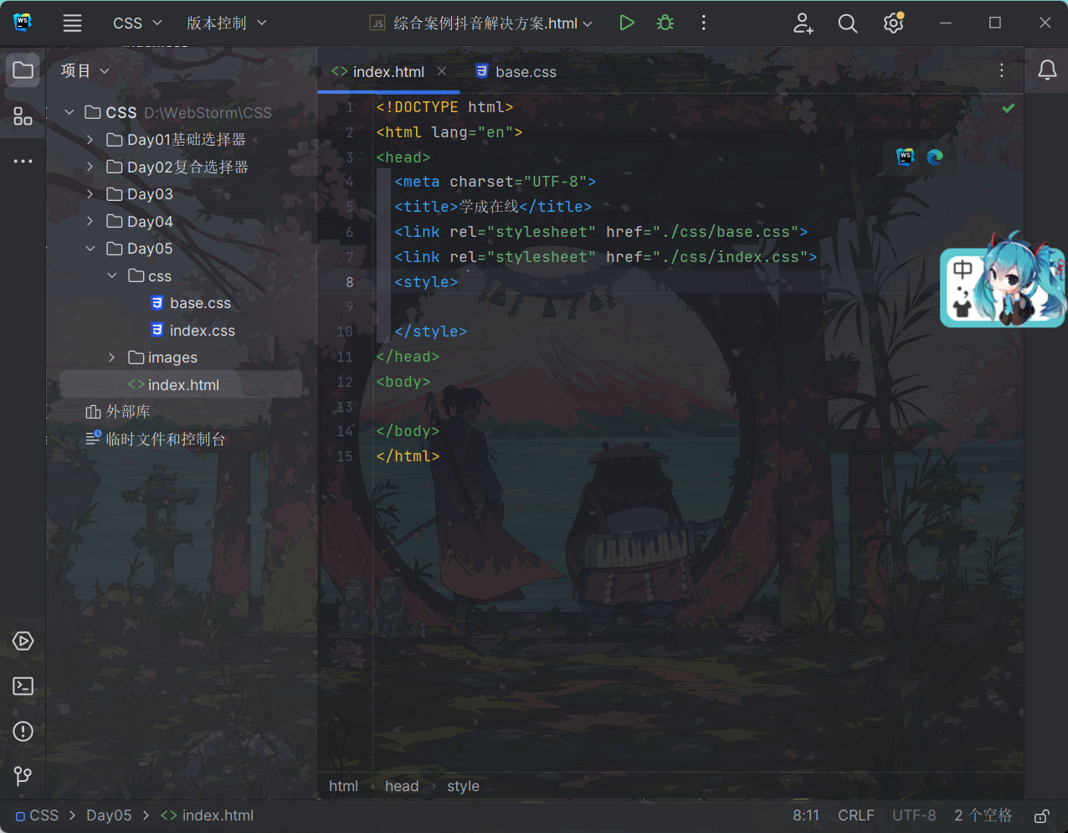1068x833 pixels.
Task: Expand the Day02复合选择器 folder
Action: pos(90,167)
